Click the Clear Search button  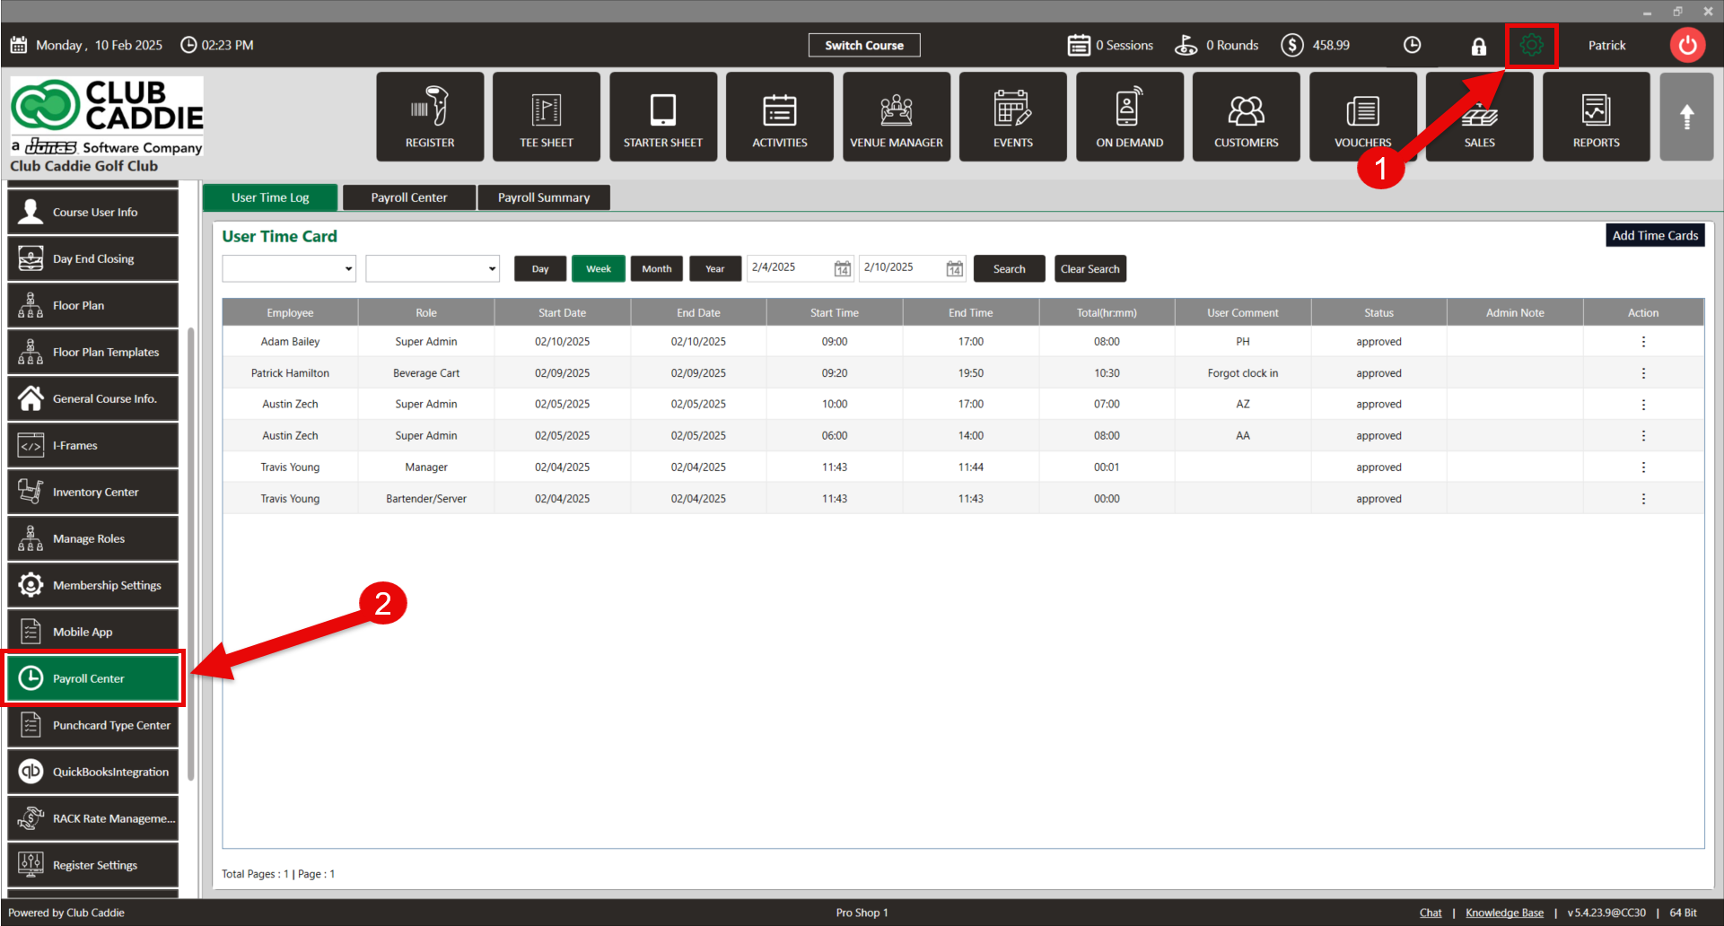click(x=1090, y=269)
